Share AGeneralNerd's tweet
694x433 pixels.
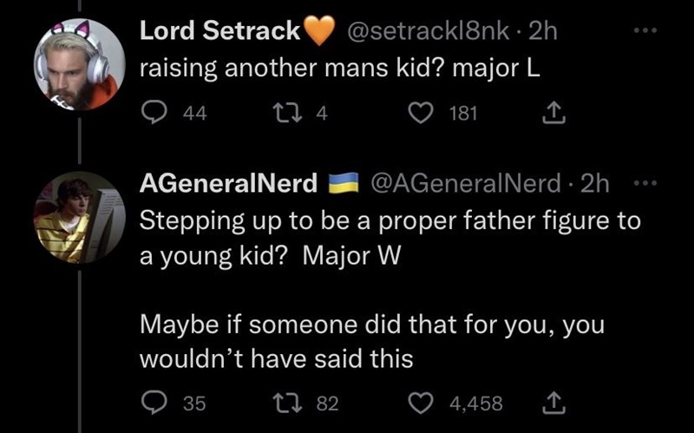click(x=552, y=402)
